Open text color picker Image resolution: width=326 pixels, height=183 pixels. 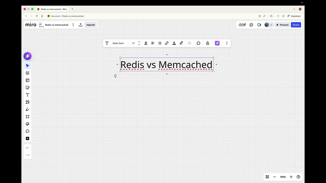[174, 43]
